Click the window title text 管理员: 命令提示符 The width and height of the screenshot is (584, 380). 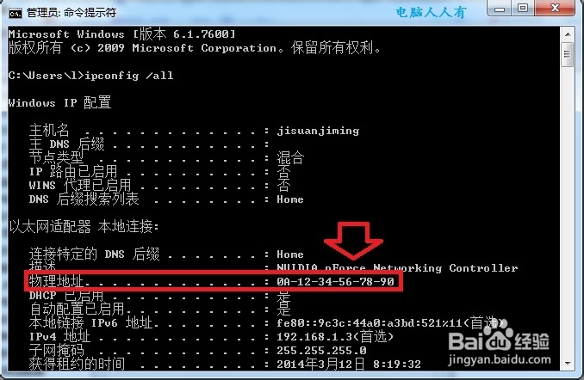coord(71,13)
